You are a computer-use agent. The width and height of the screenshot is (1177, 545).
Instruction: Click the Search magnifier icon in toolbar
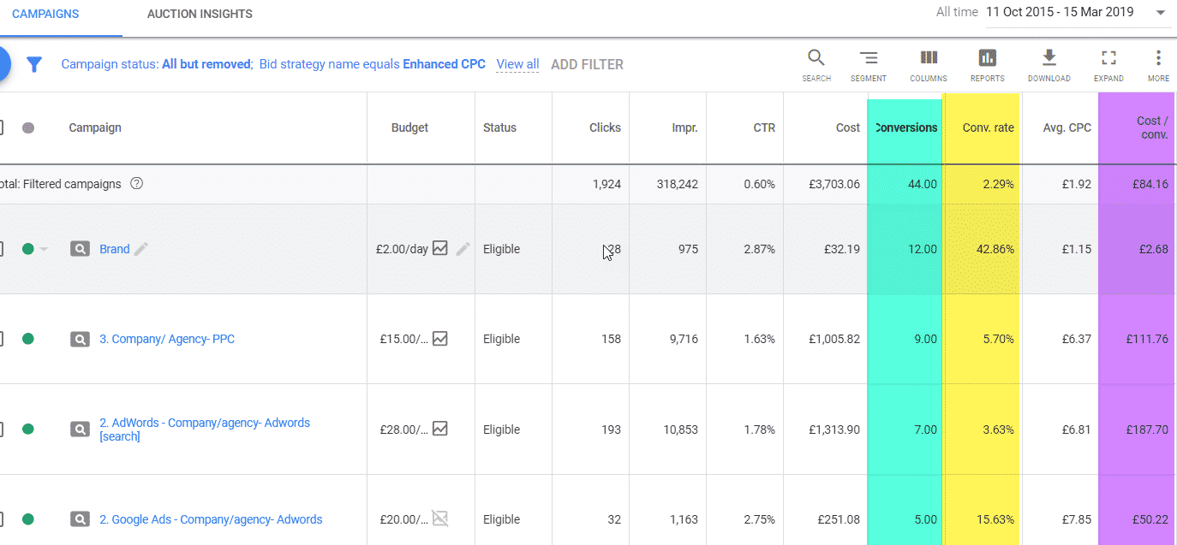click(x=816, y=59)
